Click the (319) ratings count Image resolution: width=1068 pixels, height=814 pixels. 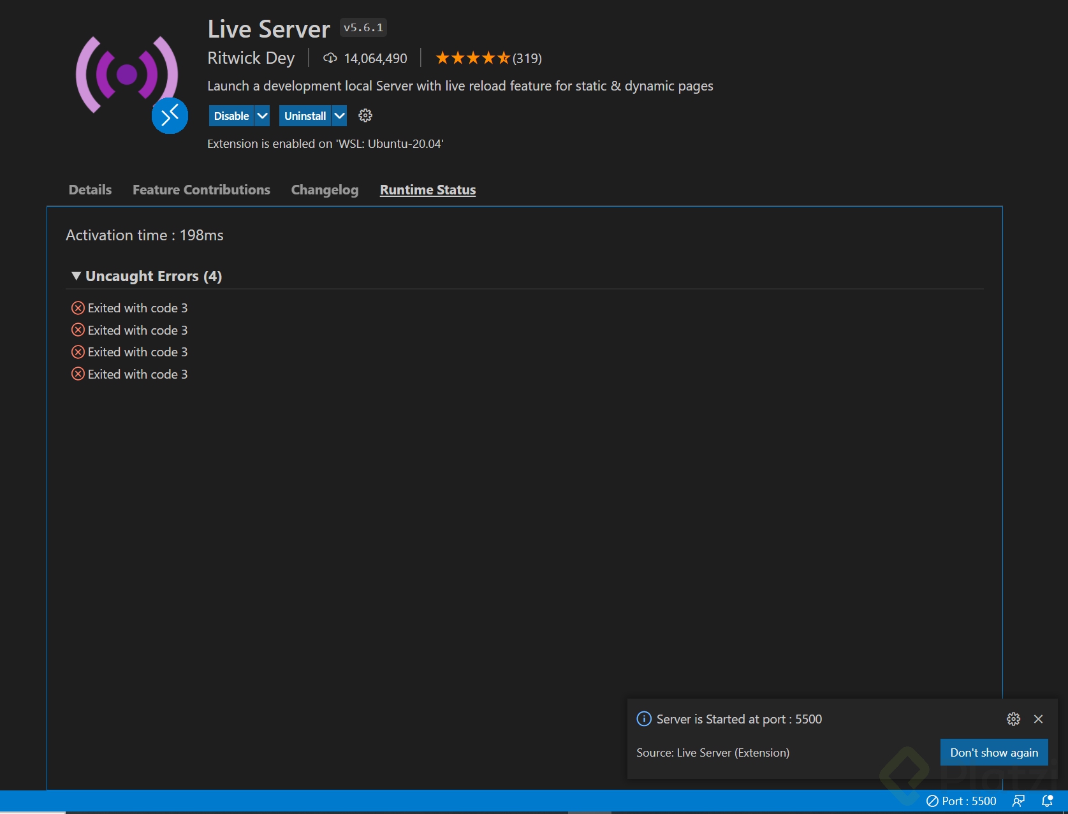pos(527,58)
